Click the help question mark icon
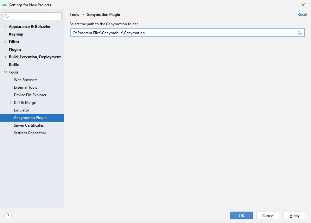The height and width of the screenshot is (223, 311). coord(8,216)
